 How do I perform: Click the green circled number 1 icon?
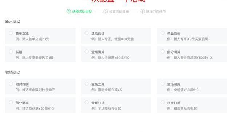(69, 11)
